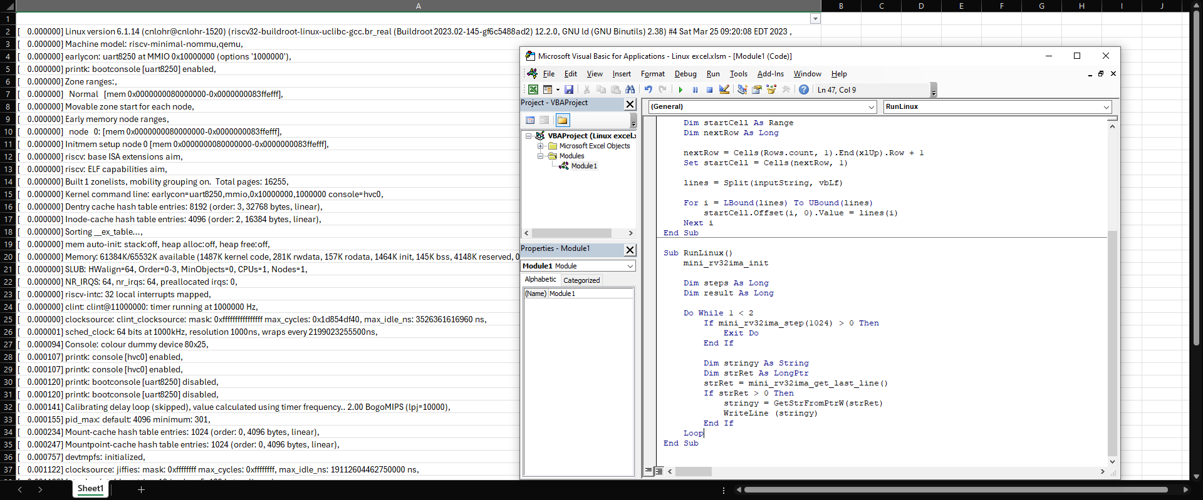Open the View menu

point(595,74)
